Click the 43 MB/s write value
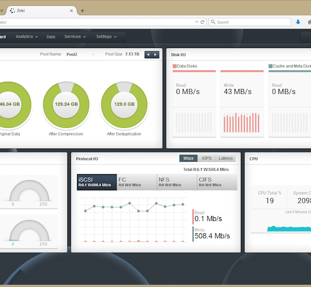This screenshot has height=287, width=311. click(238, 92)
